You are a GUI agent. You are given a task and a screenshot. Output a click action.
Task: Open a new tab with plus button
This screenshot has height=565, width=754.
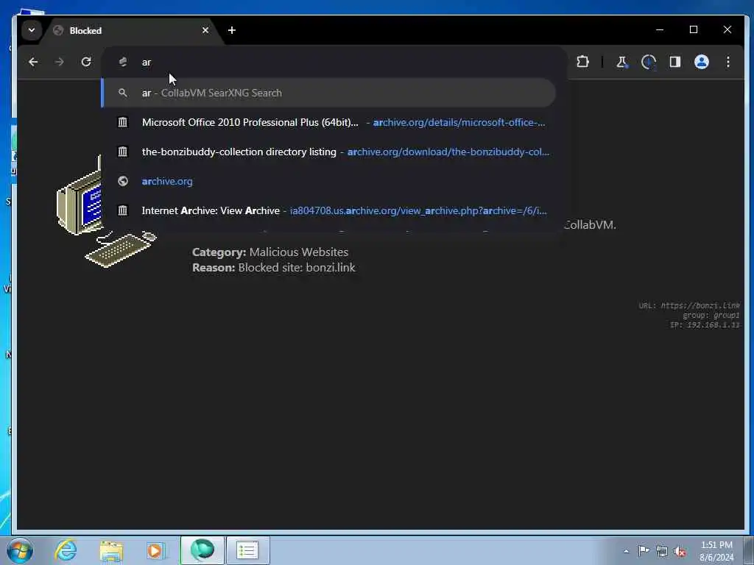tap(232, 30)
